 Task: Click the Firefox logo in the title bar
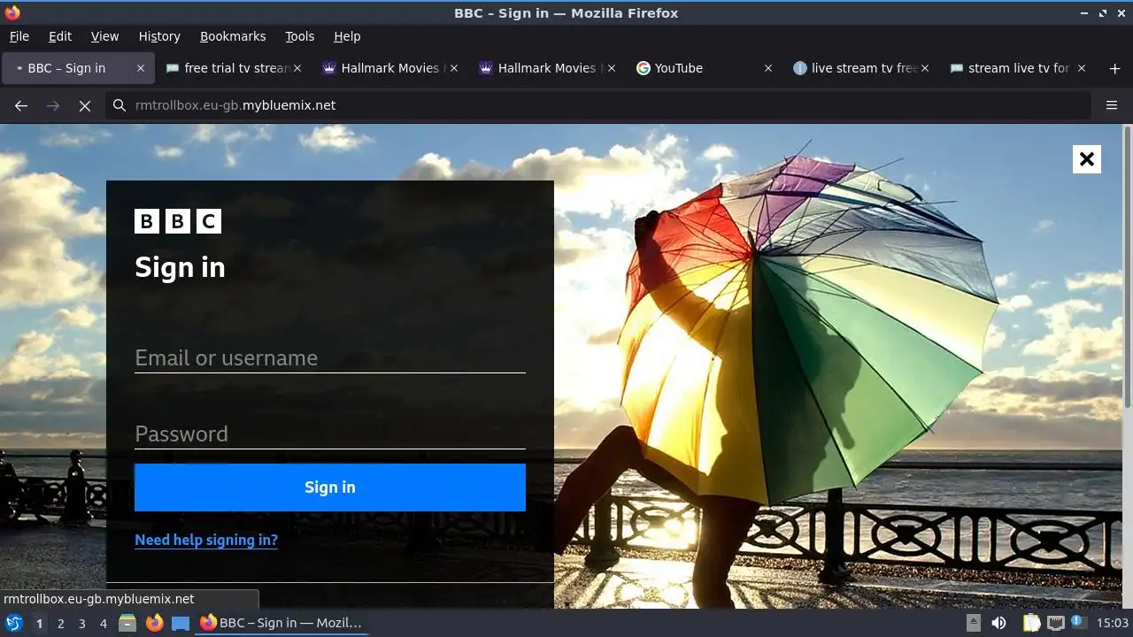12,12
